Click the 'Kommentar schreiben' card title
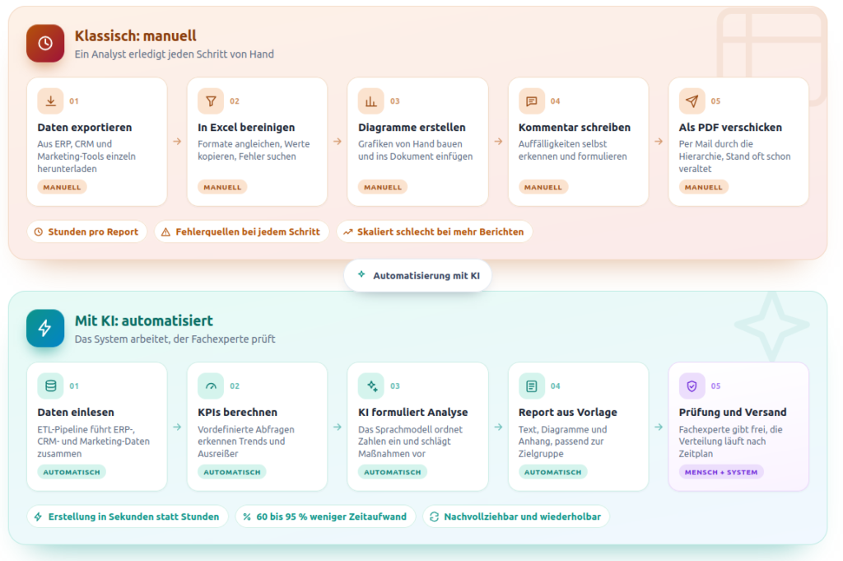The image size is (843, 561). 574,128
